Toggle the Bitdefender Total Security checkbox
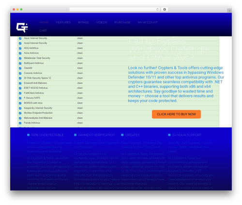 click(x=20, y=58)
